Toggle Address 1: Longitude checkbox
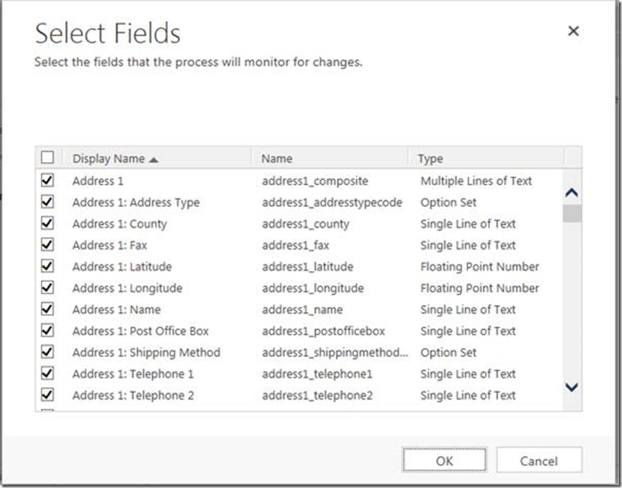 48,288
